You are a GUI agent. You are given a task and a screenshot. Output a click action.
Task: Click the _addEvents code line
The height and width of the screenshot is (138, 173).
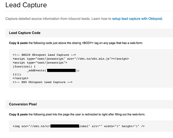click(53, 70)
